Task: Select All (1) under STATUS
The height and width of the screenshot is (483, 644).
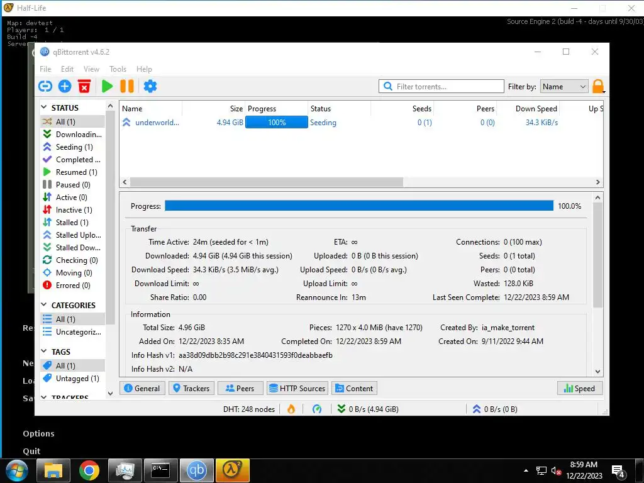Action: [72, 121]
